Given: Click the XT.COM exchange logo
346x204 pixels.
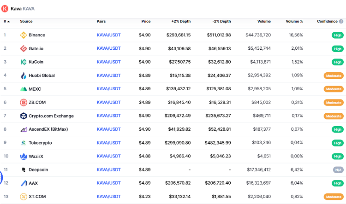Looking at the screenshot, I should pyautogui.click(x=24, y=197).
